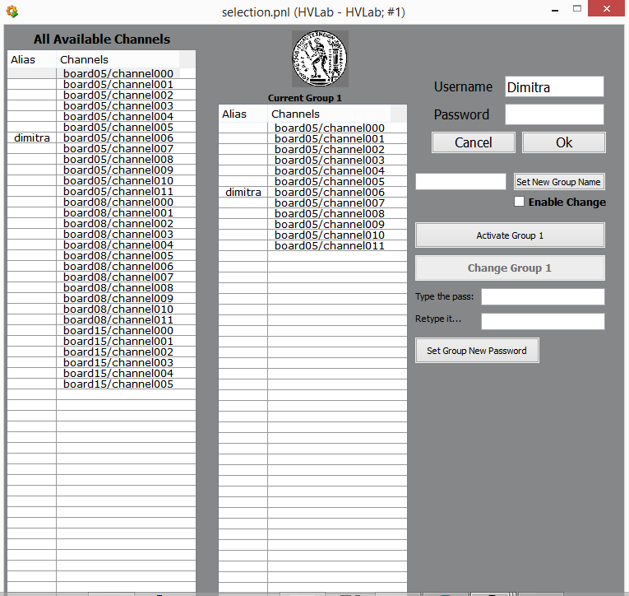Image resolution: width=629 pixels, height=596 pixels.
Task: Maximize the selection.pnl window
Action: click(x=577, y=9)
